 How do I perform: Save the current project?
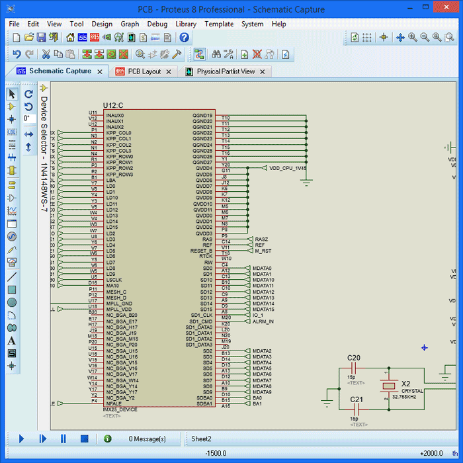[x=41, y=37]
